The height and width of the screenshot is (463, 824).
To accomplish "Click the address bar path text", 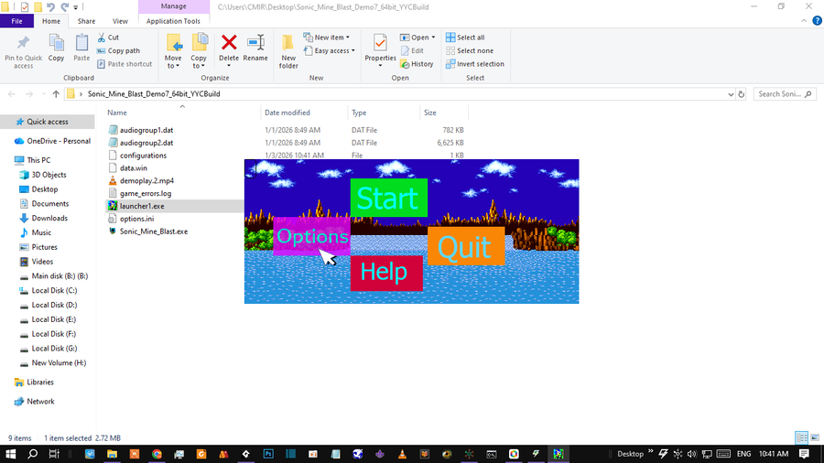I will [154, 94].
